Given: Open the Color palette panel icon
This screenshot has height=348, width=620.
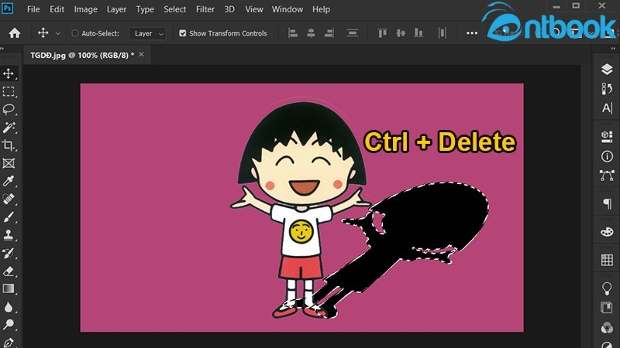Looking at the screenshot, I should tap(607, 232).
